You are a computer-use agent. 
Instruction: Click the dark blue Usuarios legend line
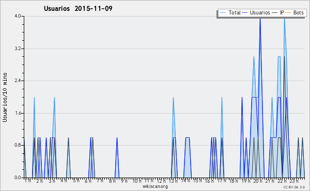coord(245,13)
